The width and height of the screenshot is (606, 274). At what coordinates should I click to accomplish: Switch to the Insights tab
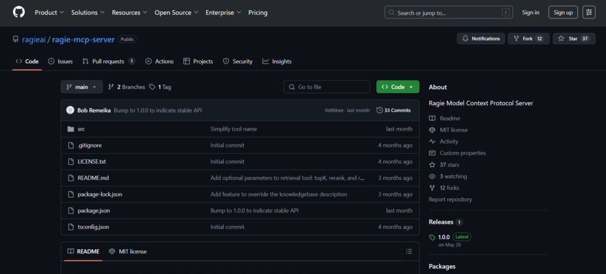(277, 62)
